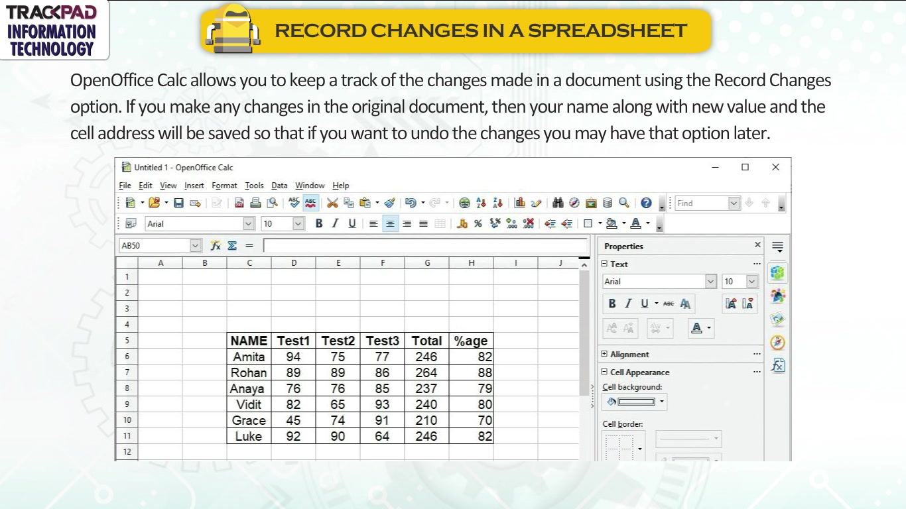Open the Gallery picture icon in toolbar

590,203
